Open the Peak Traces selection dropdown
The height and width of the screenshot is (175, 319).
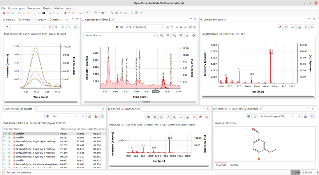[28, 27]
